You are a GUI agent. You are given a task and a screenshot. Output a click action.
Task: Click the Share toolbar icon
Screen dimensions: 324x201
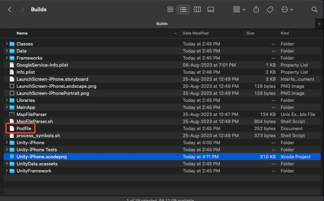coord(256,10)
